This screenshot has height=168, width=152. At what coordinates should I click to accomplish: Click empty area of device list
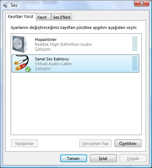(76, 104)
